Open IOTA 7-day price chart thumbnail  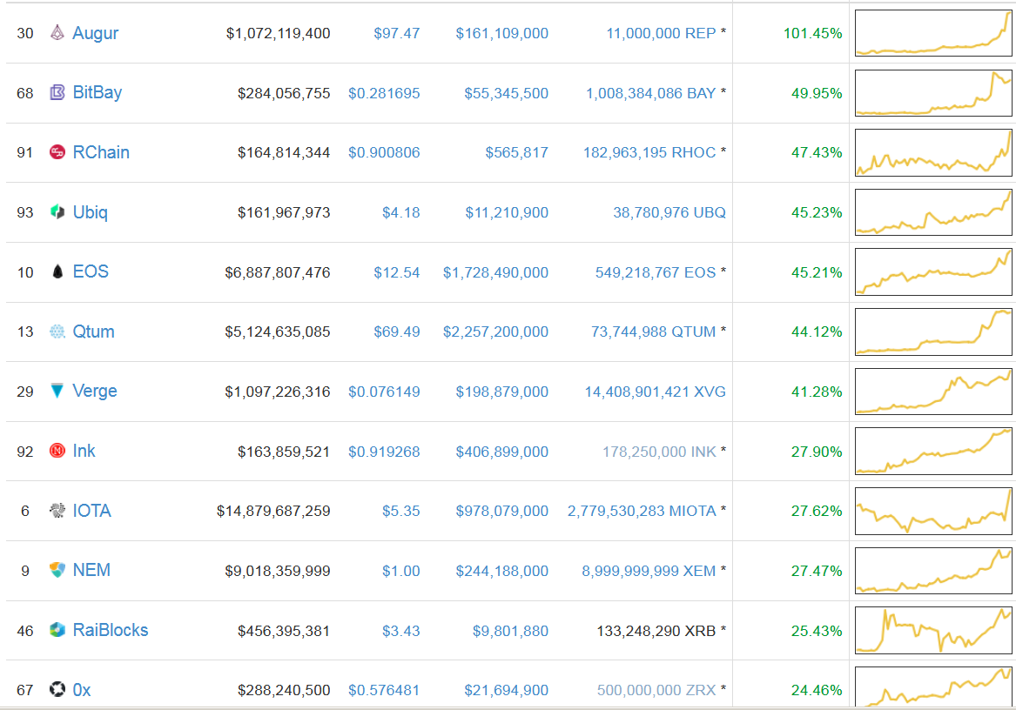[933, 511]
